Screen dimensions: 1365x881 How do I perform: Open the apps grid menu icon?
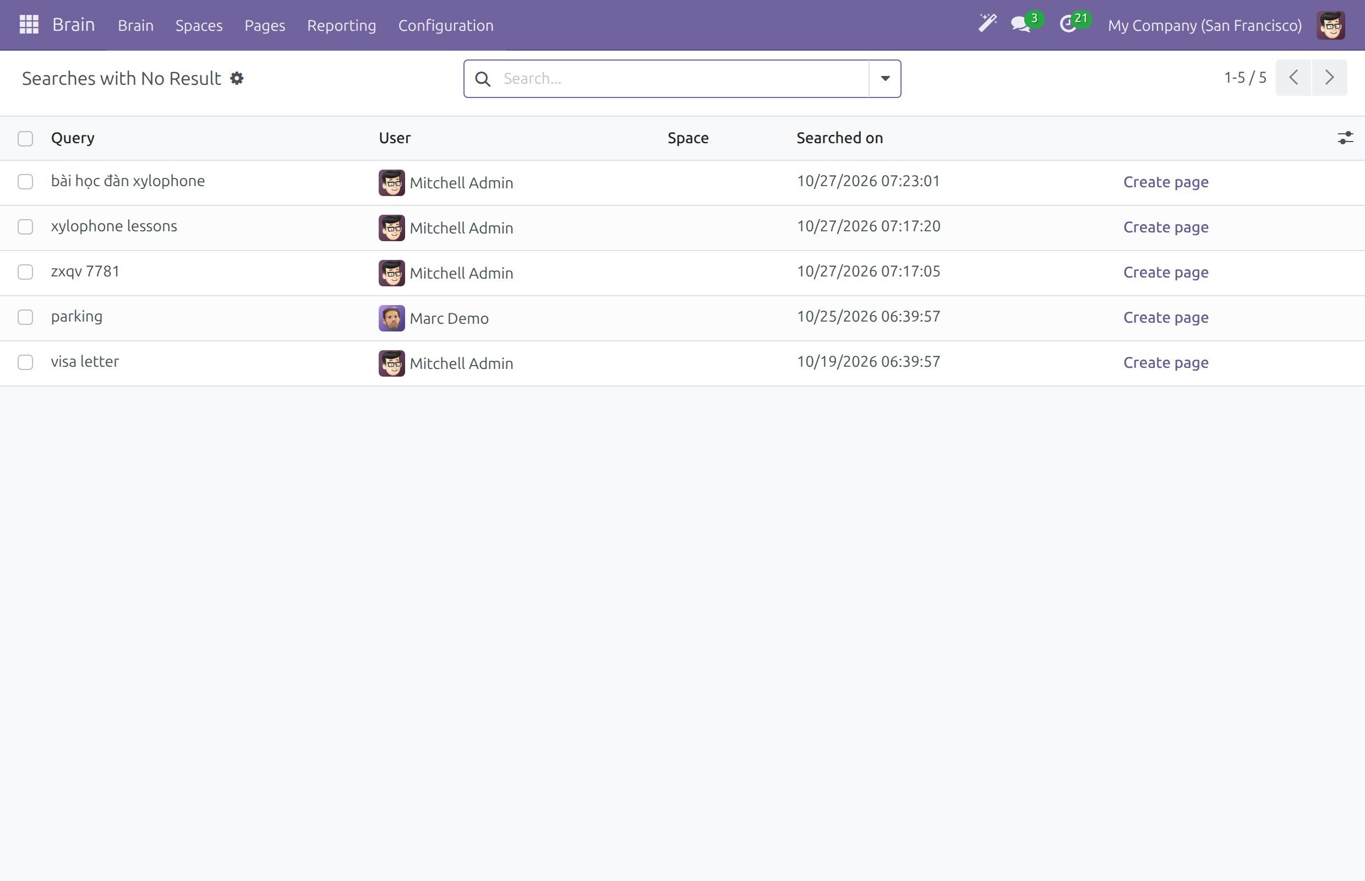click(x=29, y=25)
